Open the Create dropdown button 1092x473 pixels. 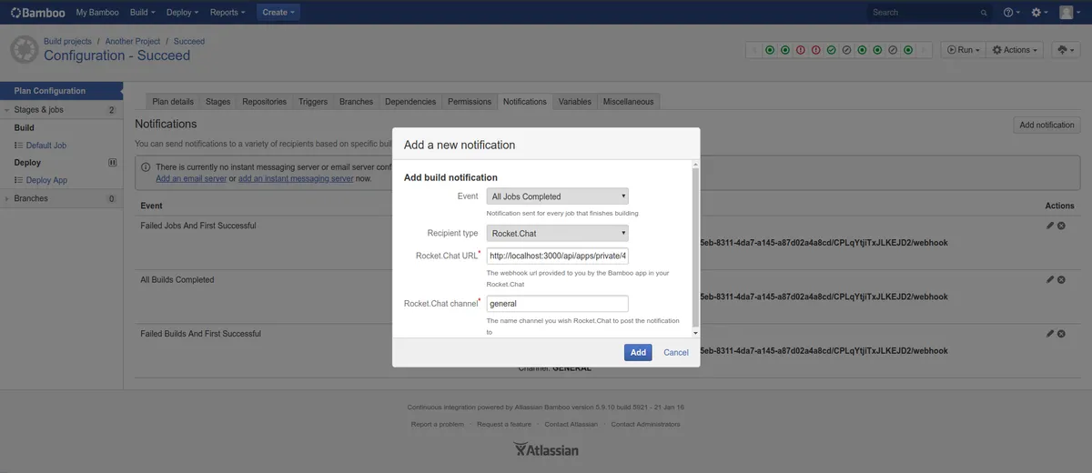(x=278, y=13)
